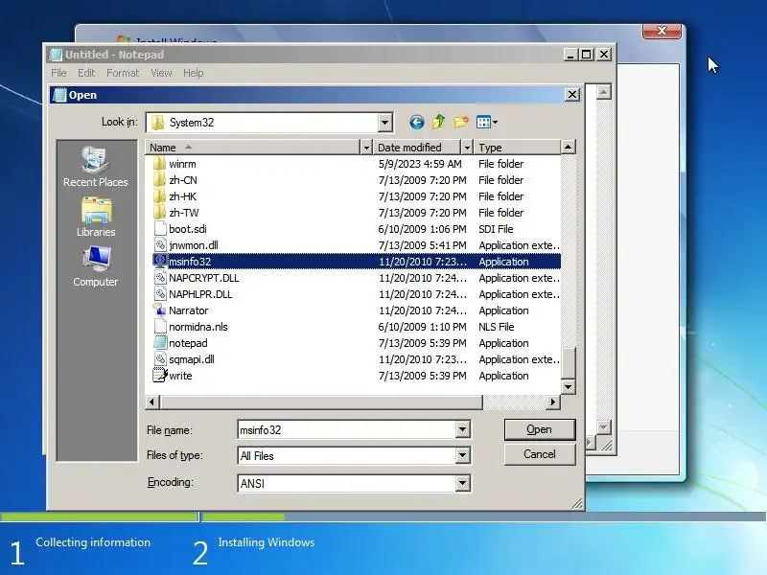Select the boot.sdi file icon
Image resolution: width=767 pixels, height=575 pixels.
[x=160, y=228]
